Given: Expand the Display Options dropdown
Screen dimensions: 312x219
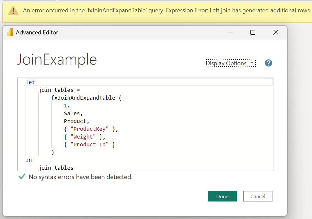Looking at the screenshot, I should pos(231,63).
